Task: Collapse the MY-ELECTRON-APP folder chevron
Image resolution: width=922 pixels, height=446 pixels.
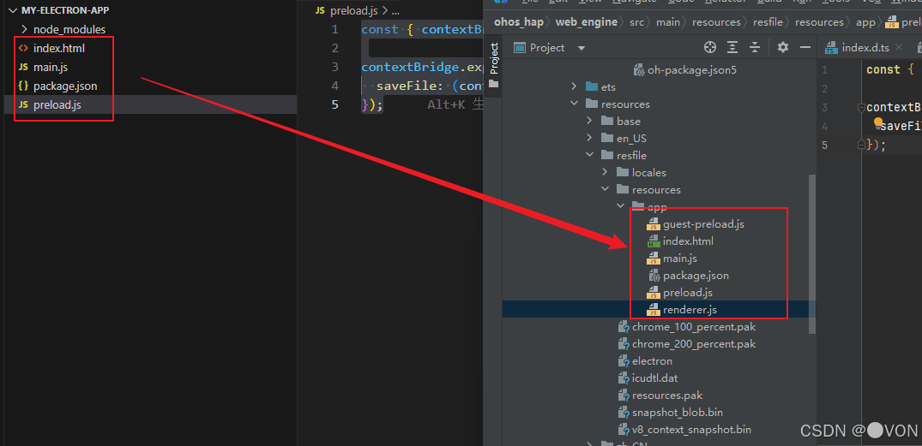Action: [12, 10]
